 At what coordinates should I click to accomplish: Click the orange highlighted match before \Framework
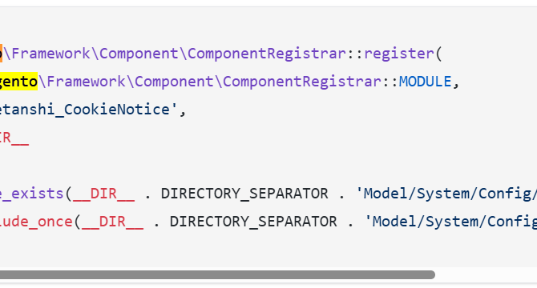click(1, 54)
